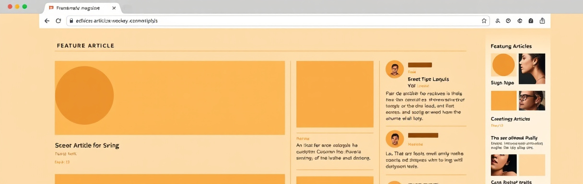583x184 pixels.
Task: Reload the page with the refresh icon
Action: coord(58,21)
